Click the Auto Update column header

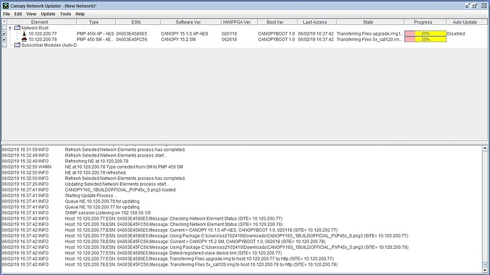click(467, 22)
